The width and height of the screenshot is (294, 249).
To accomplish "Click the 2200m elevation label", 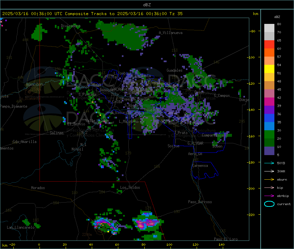I will (87, 235).
